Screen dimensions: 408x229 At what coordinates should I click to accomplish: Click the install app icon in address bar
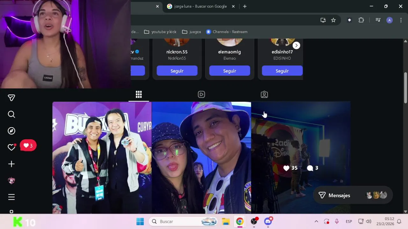323,20
